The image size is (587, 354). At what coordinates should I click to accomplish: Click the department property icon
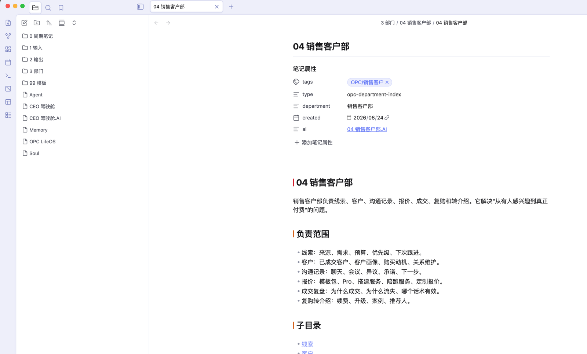point(296,106)
